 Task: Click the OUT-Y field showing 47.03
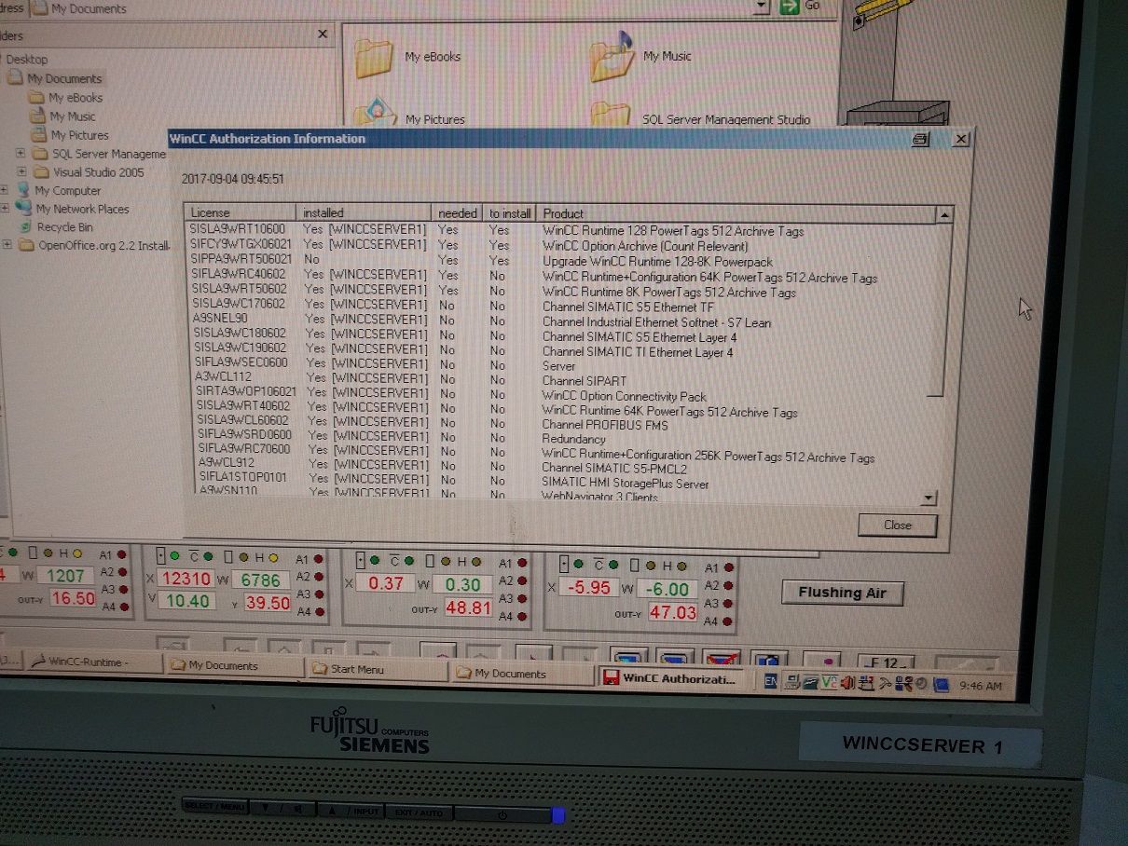(x=673, y=612)
